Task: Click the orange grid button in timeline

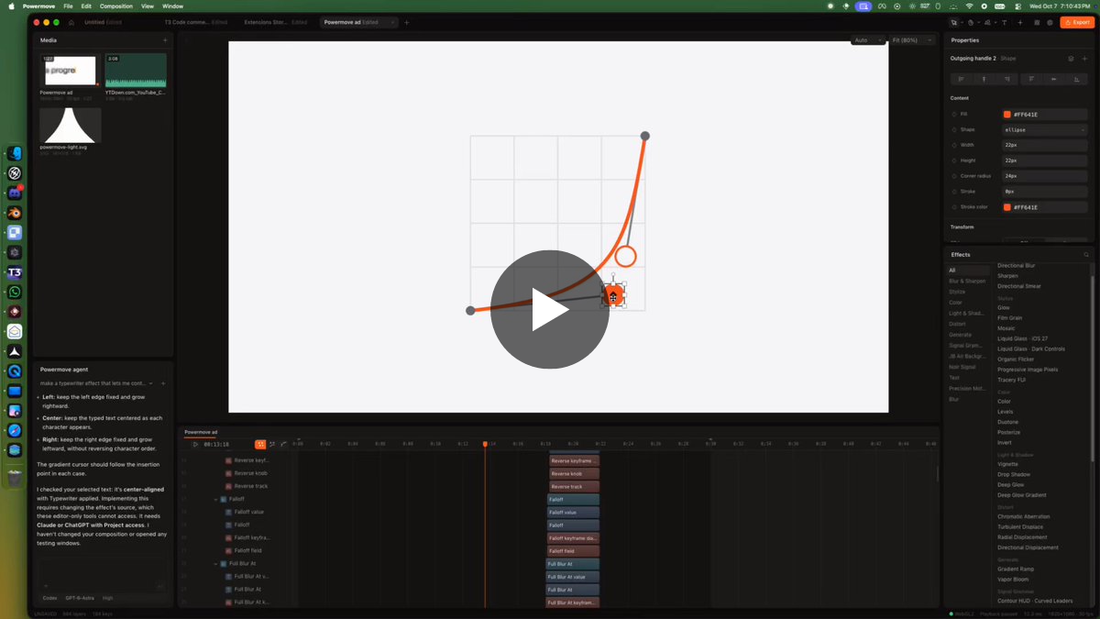Action: point(260,444)
